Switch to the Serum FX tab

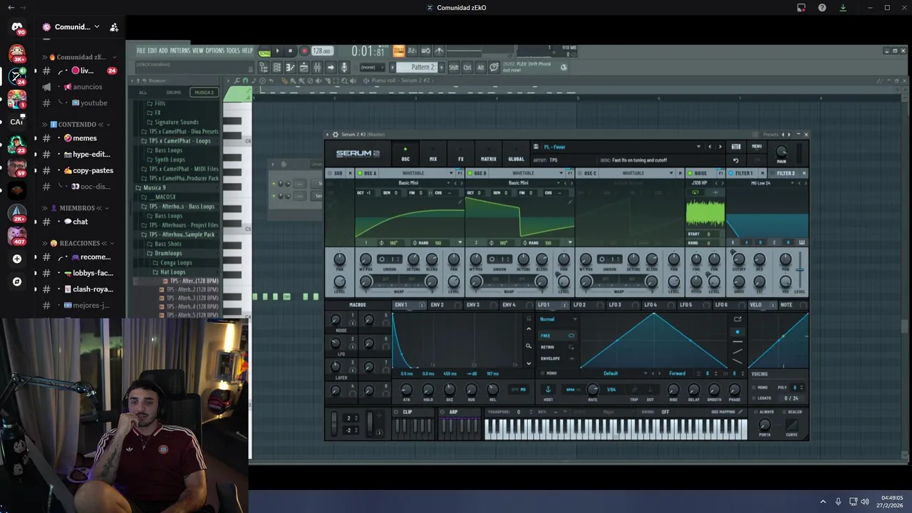point(460,155)
